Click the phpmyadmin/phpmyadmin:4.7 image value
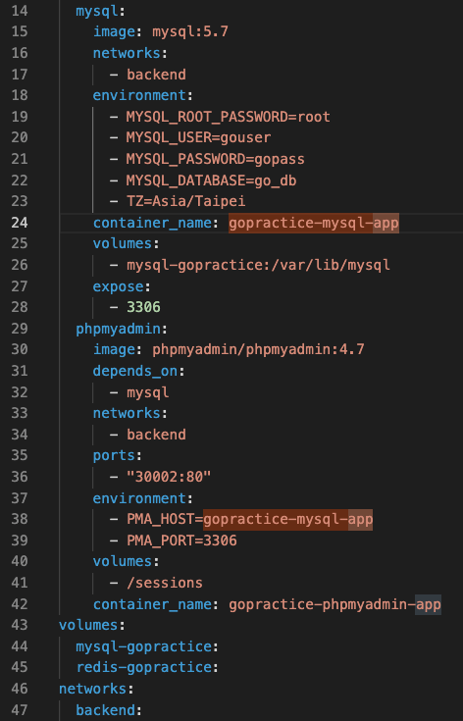463x721 pixels. click(258, 349)
